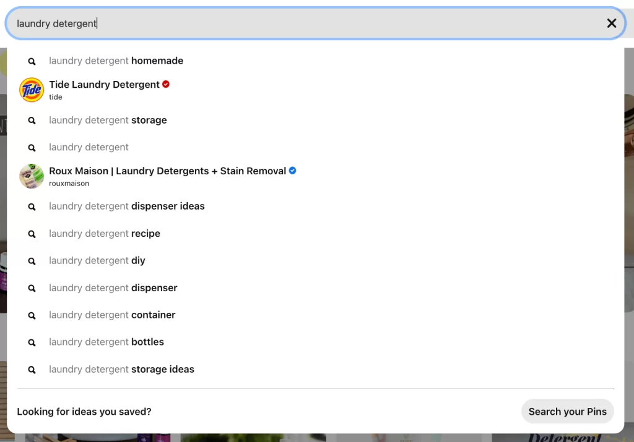Click magnifier icon beside 'laundry detergent recipe'
Image resolution: width=634 pixels, height=442 pixels.
click(x=32, y=234)
